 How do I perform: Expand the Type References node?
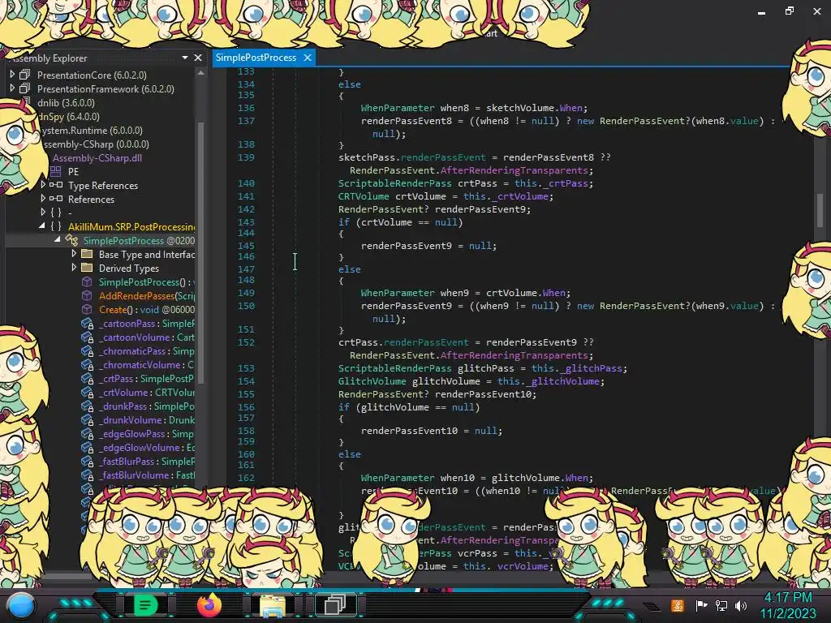tap(43, 185)
